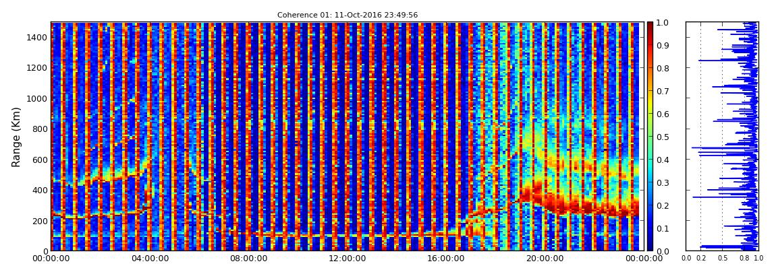Click the colorbar 0.8 label
The height and width of the screenshot is (274, 776).
[662, 69]
